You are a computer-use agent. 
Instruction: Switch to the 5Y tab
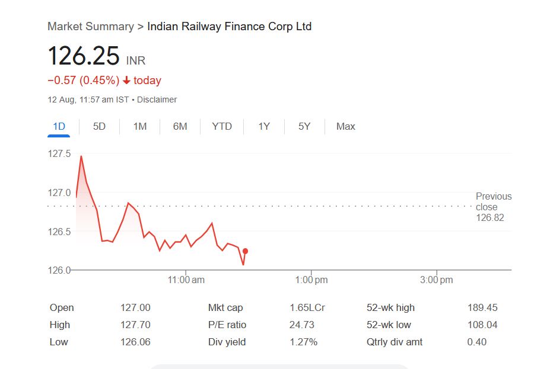[304, 126]
